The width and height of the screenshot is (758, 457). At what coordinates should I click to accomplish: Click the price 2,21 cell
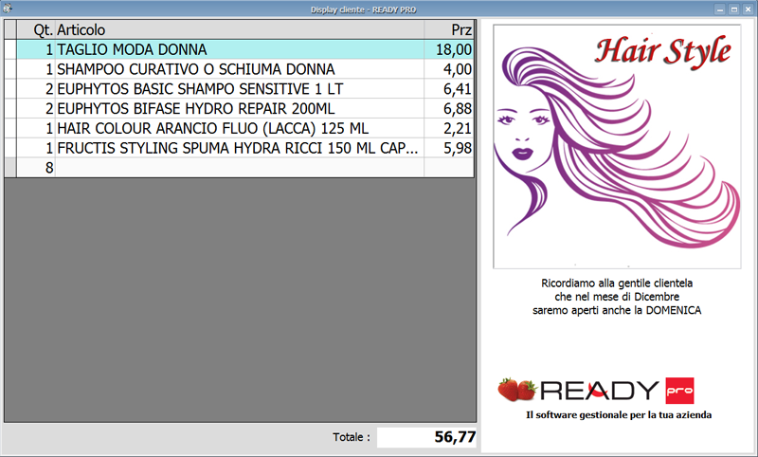tap(449, 128)
